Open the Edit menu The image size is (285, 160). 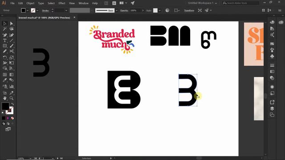click(20, 3)
